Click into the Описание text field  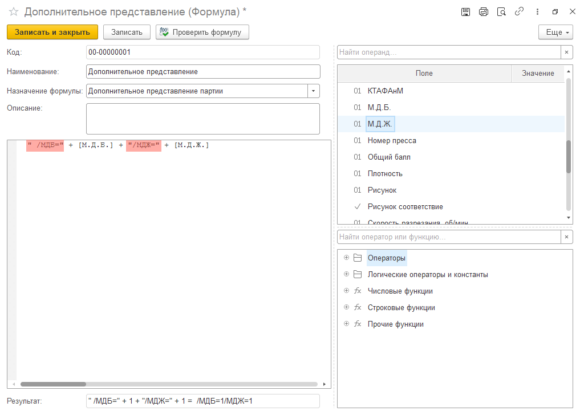click(x=202, y=119)
